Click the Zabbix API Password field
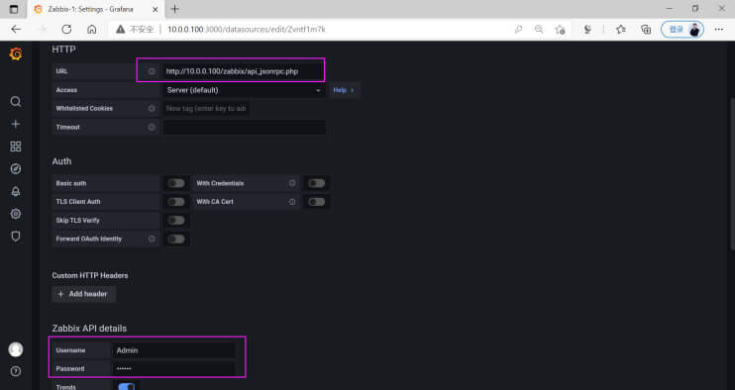The width and height of the screenshot is (735, 390). coord(173,368)
